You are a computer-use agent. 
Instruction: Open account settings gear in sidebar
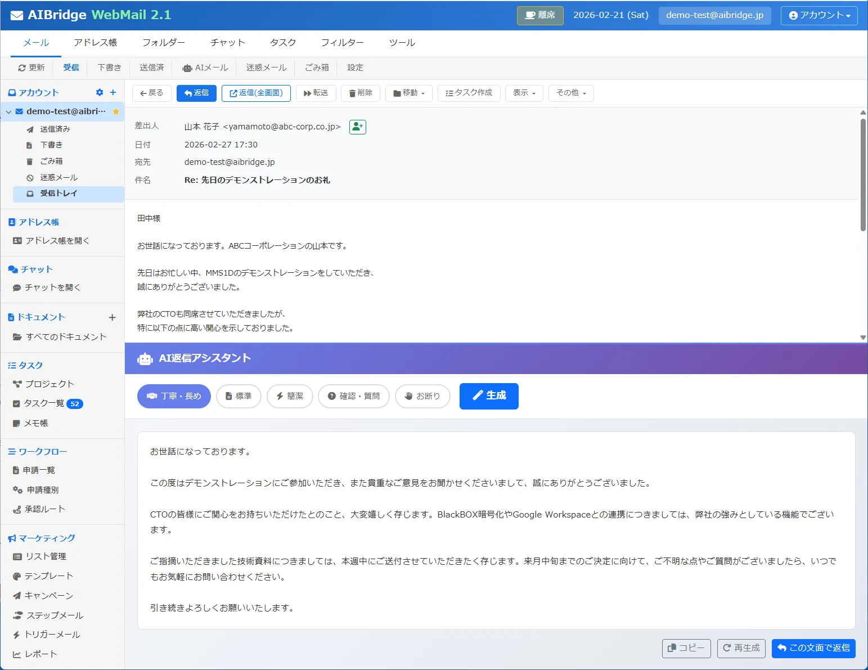coord(99,92)
